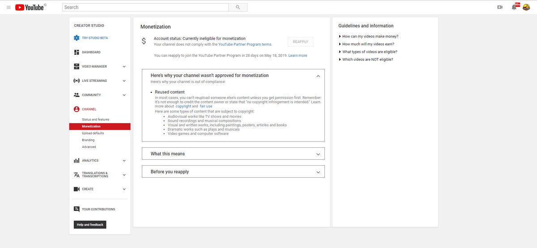Click the magnifier search button
The height and width of the screenshot is (248, 537).
click(238, 7)
